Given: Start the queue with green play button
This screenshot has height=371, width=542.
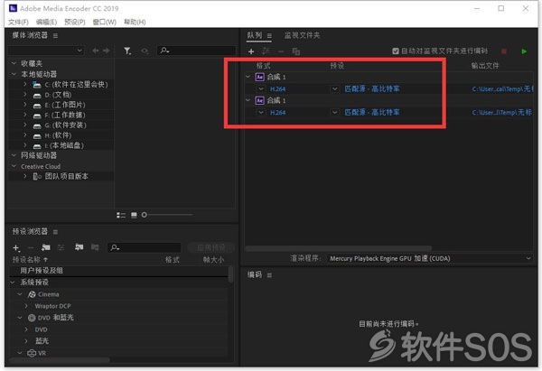Looking at the screenshot, I should pos(524,51).
